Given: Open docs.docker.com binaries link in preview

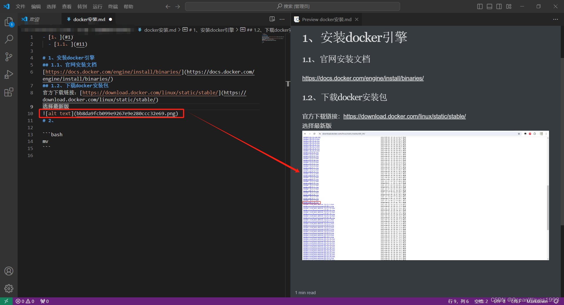Looking at the screenshot, I should pos(363,78).
